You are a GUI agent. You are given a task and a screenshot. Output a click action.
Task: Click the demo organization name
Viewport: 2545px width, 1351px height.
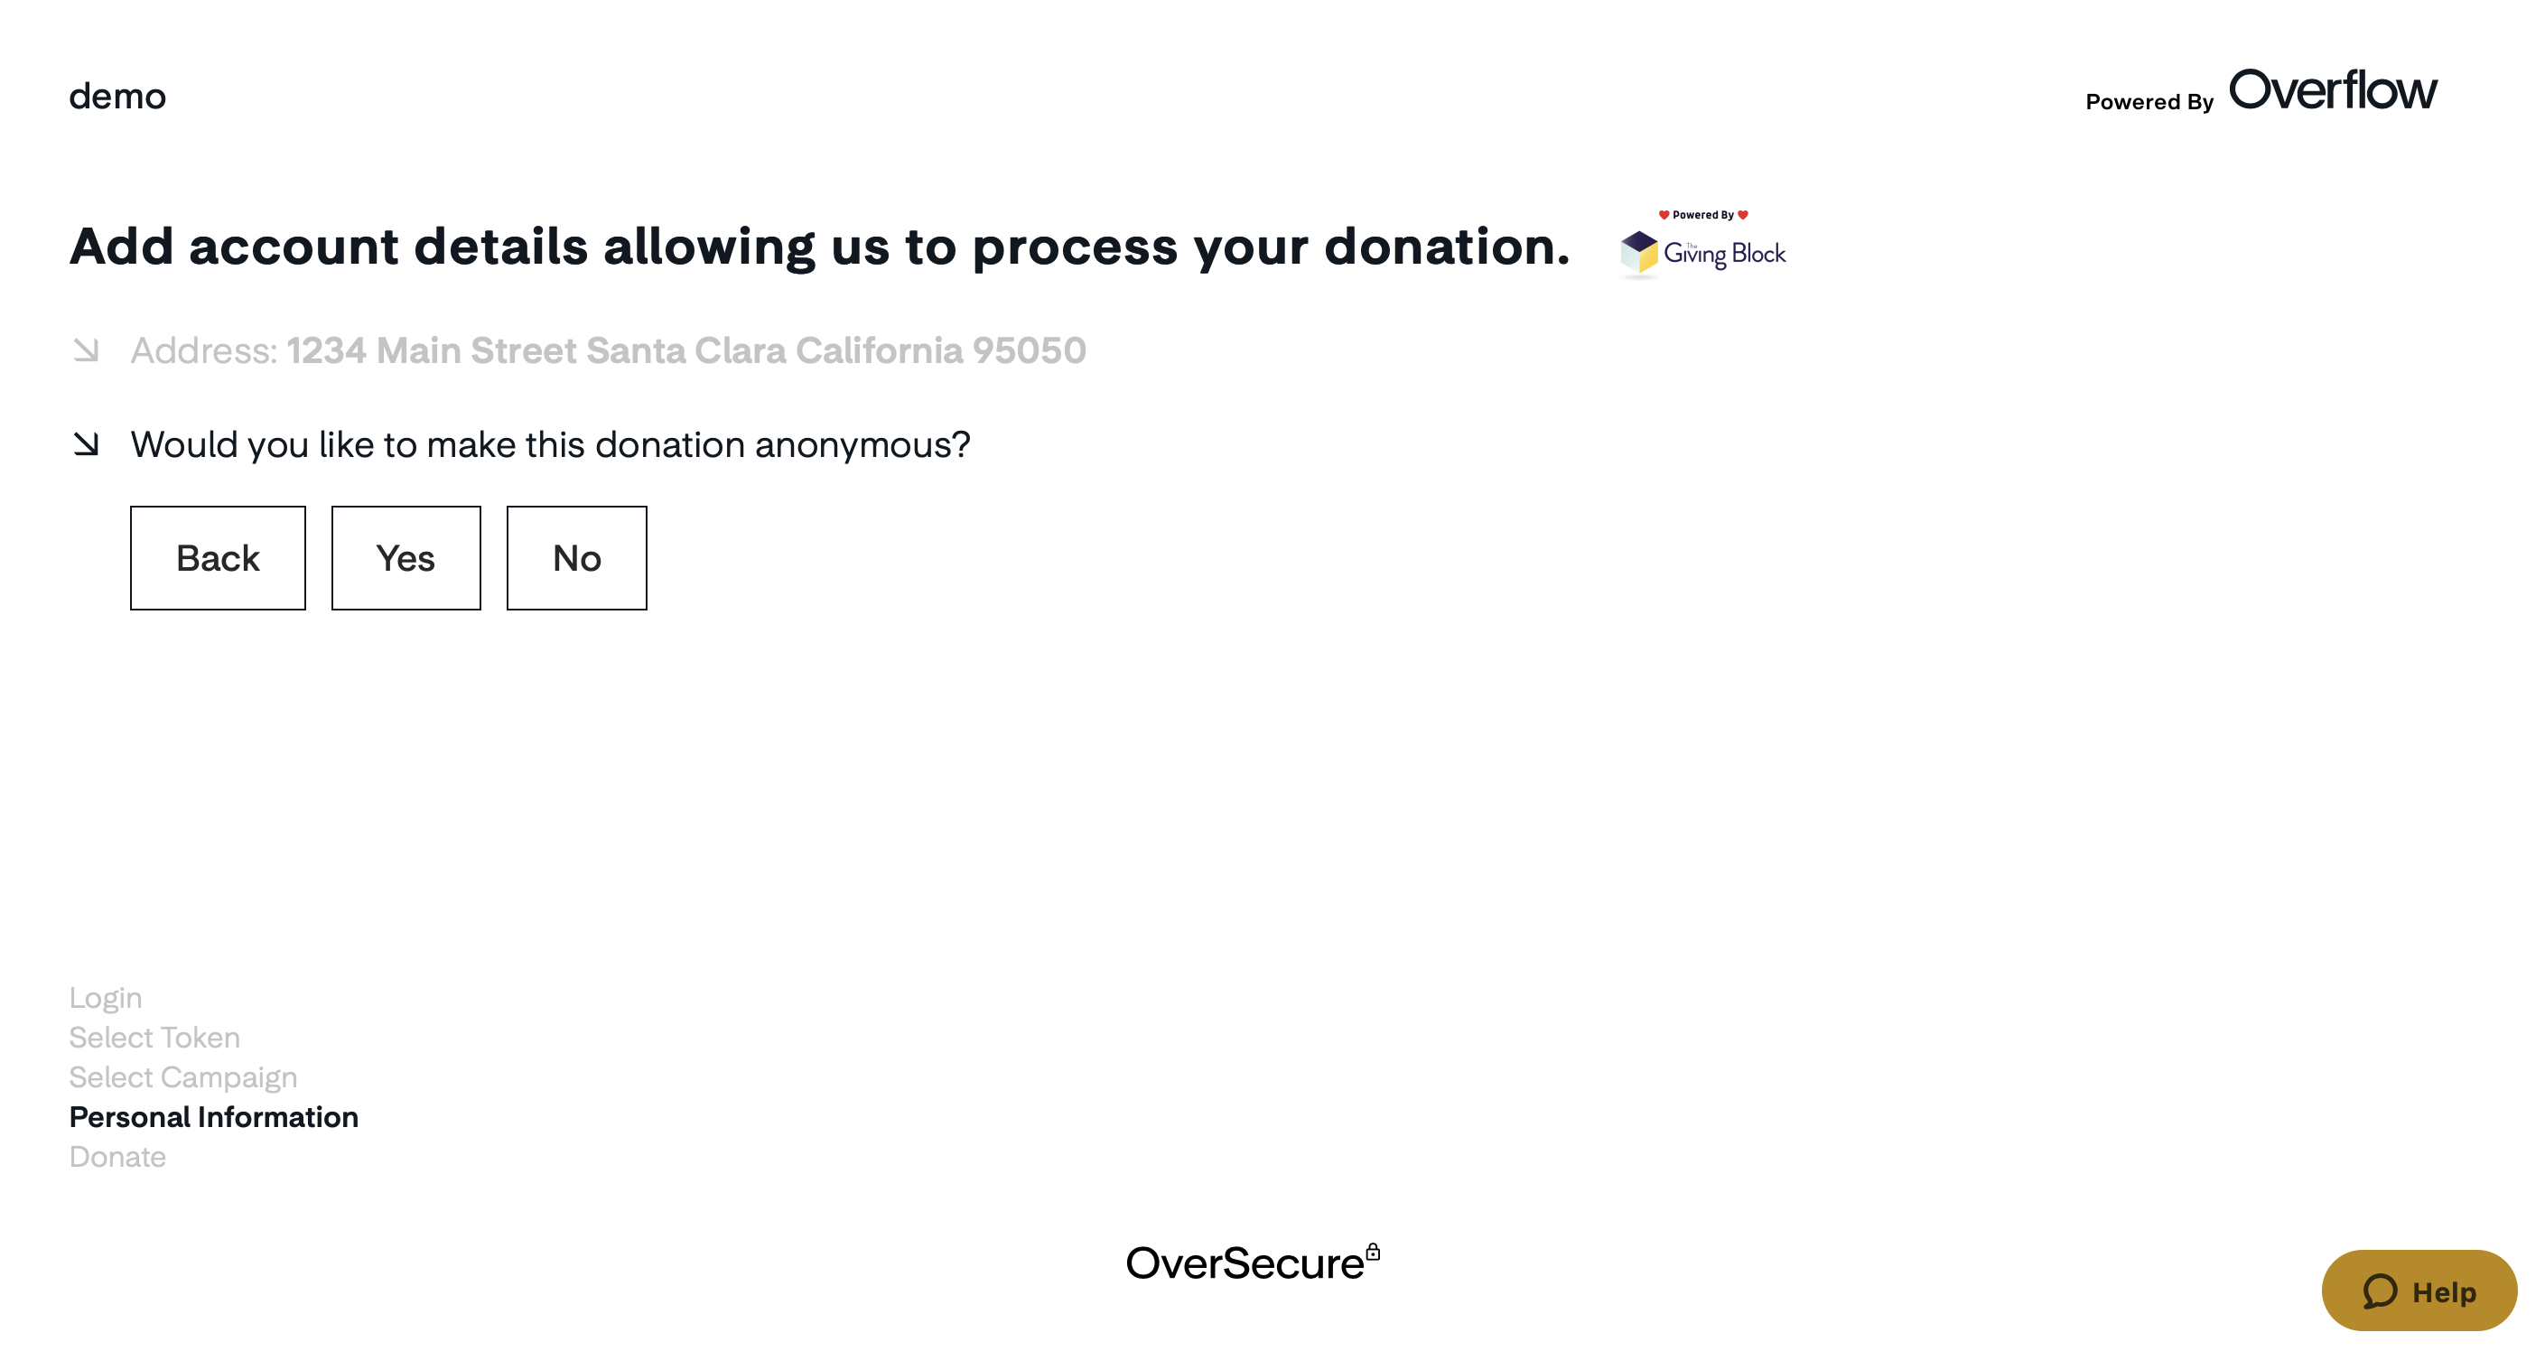[x=117, y=97]
